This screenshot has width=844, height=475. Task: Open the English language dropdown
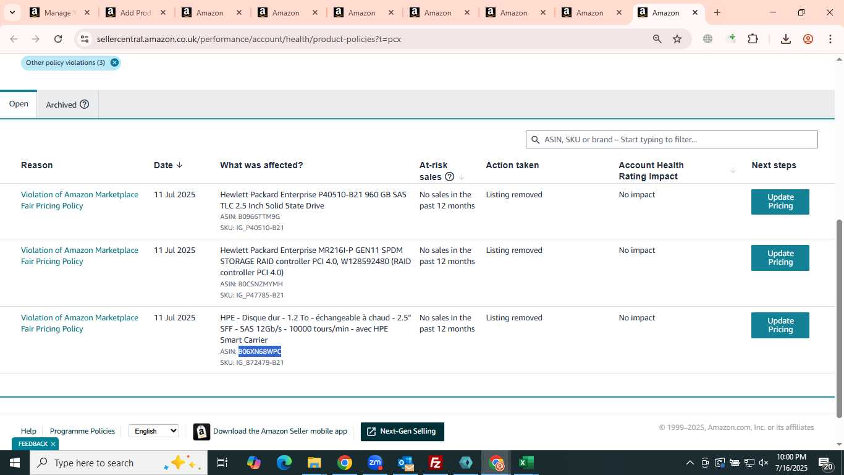[x=154, y=431]
